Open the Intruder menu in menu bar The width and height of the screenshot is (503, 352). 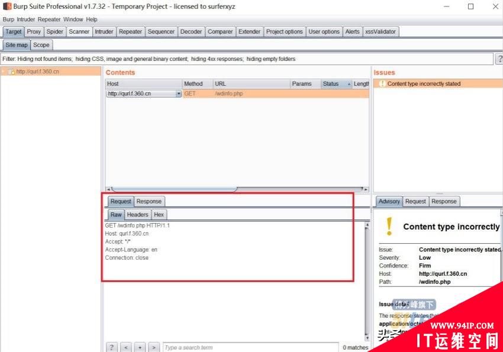25,20
